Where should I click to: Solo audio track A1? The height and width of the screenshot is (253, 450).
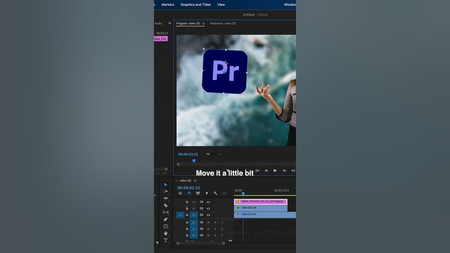(x=215, y=222)
